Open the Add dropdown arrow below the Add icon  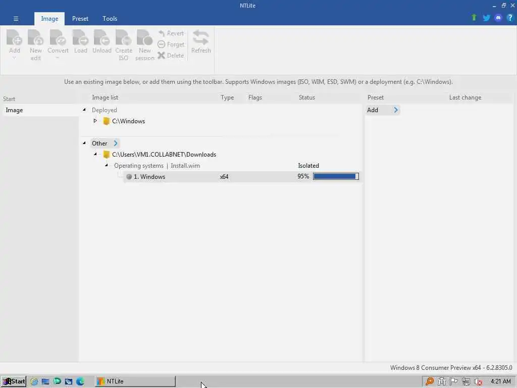tap(14, 59)
